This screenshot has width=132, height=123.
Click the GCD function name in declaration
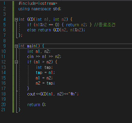tap(30, 19)
